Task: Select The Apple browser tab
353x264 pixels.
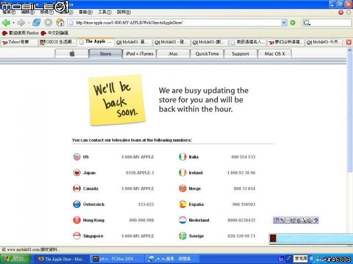Action: 95,42
